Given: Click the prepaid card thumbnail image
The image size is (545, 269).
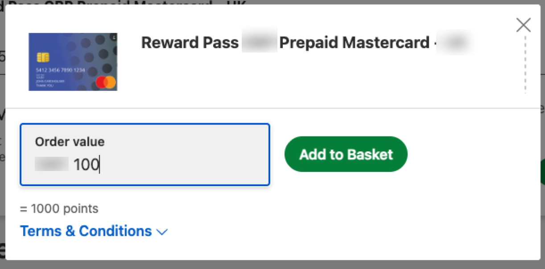Looking at the screenshot, I should 73,61.
